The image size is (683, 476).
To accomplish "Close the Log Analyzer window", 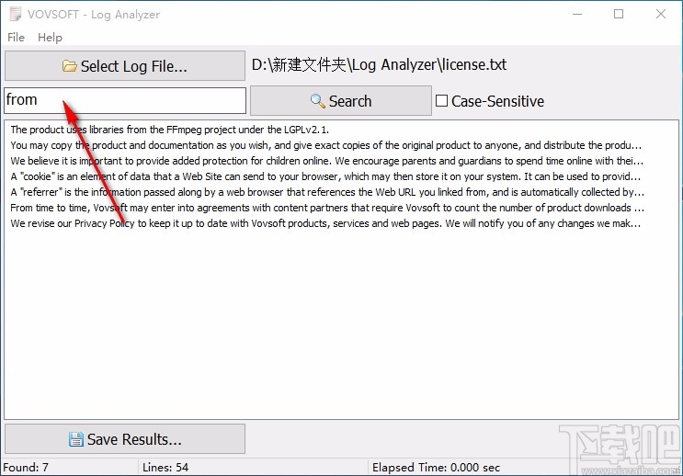I will click(661, 14).
